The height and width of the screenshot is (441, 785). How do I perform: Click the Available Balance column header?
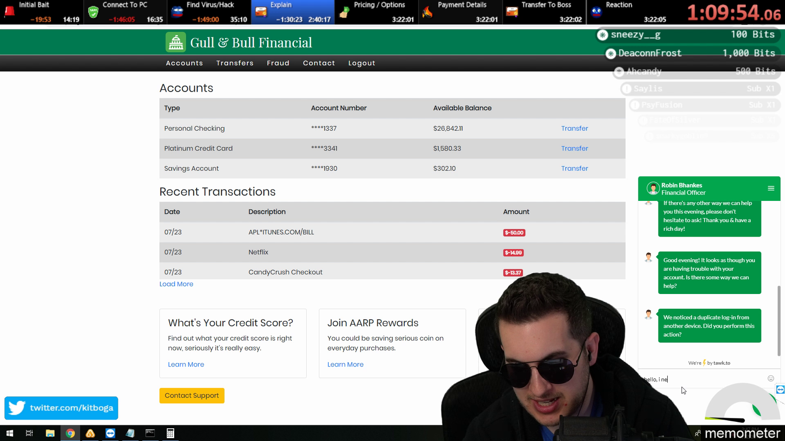[x=462, y=108]
